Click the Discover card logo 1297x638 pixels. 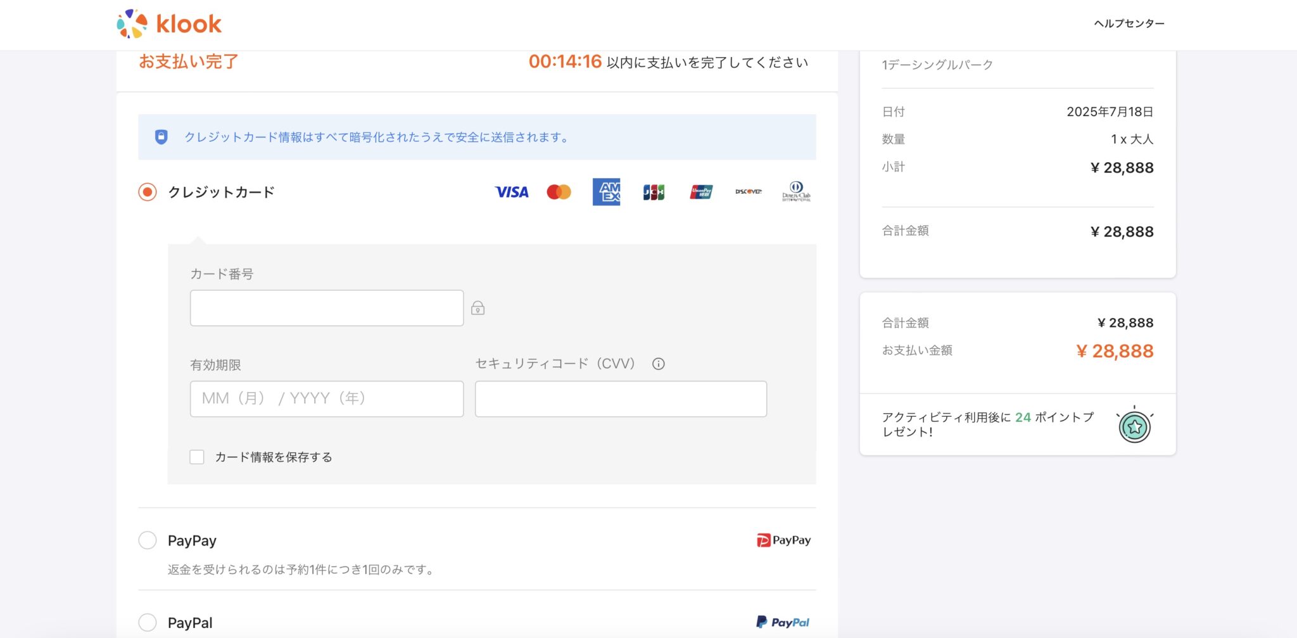click(749, 191)
